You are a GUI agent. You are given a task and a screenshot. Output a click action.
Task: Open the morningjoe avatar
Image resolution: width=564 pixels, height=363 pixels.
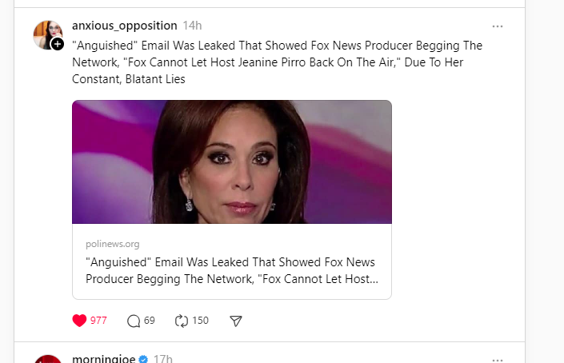tap(48, 360)
